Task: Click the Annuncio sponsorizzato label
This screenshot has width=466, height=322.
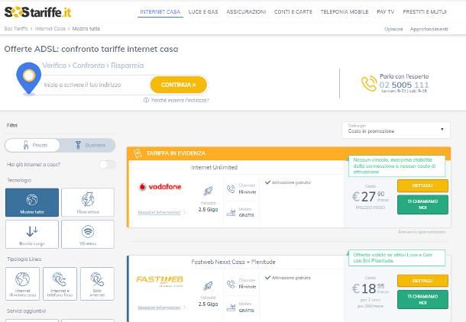Action: [x=422, y=232]
